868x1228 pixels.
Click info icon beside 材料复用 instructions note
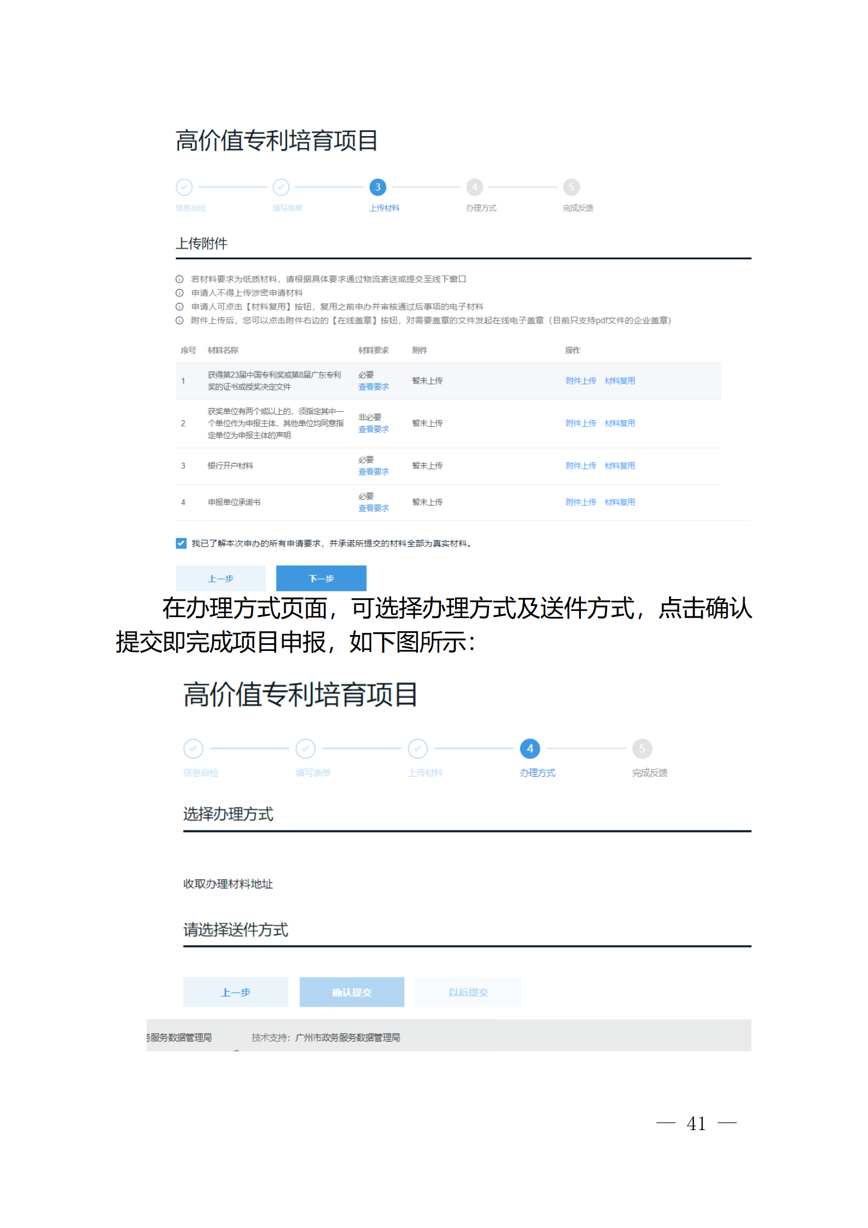[179, 306]
